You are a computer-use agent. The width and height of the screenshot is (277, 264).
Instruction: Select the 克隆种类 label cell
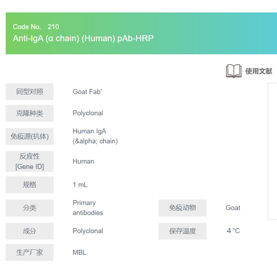tap(30, 113)
